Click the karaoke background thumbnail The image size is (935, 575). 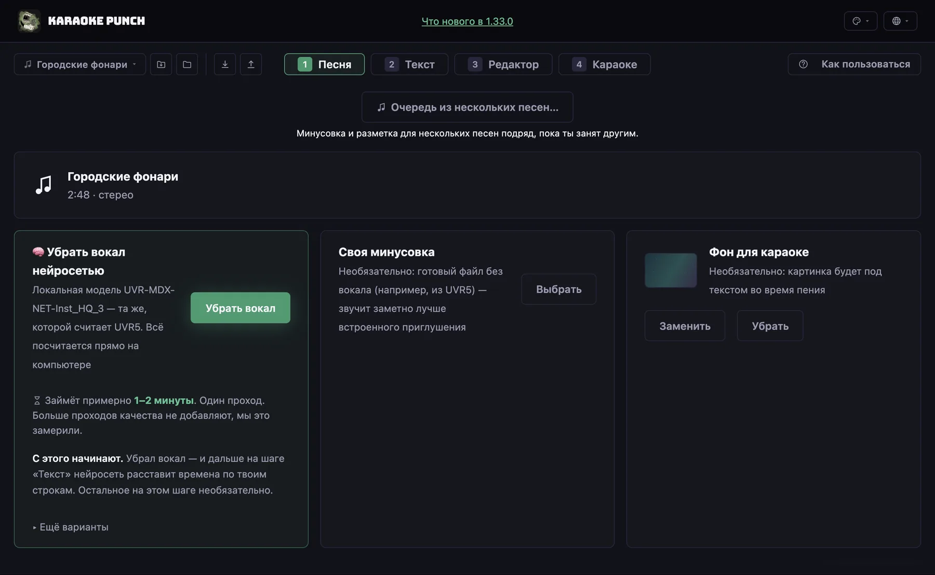tap(671, 270)
